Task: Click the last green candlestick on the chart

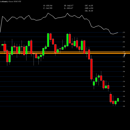Action: [x=118, y=100]
